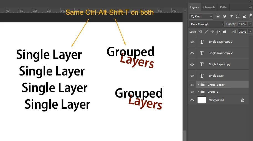Lock image pixels brush icon
The image size is (253, 141).
coord(206,32)
